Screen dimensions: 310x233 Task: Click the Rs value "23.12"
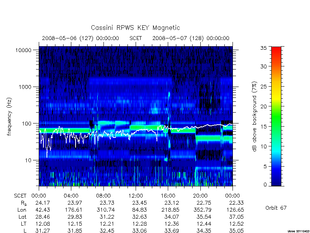pos(172,203)
